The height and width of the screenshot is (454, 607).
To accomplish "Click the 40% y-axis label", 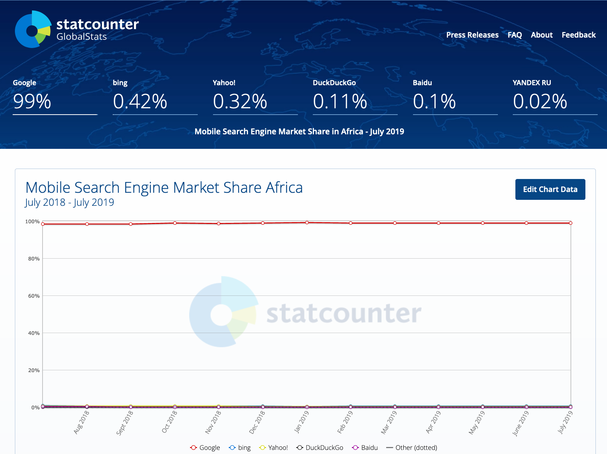I will coord(34,333).
